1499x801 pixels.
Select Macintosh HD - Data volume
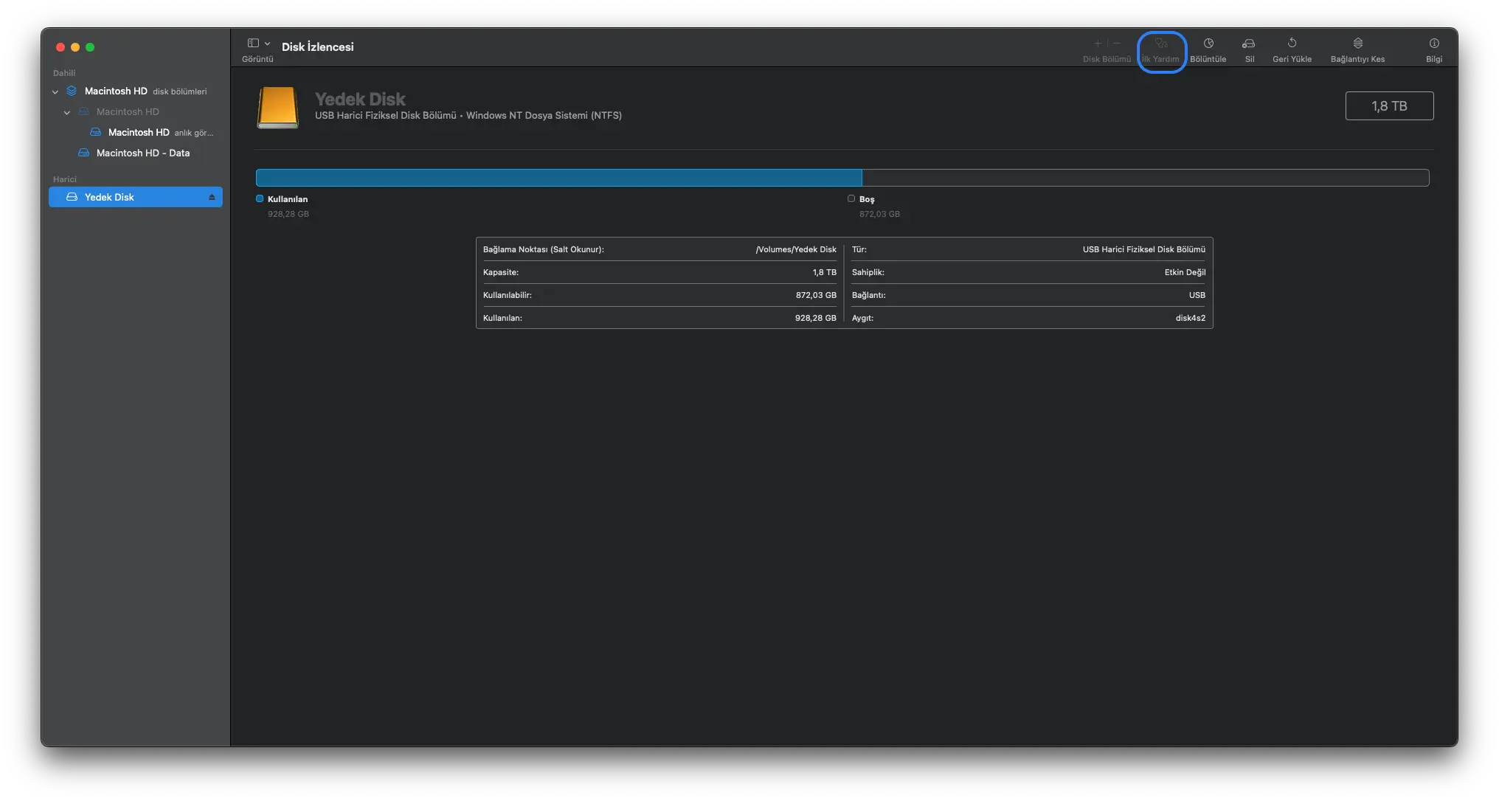pos(136,153)
